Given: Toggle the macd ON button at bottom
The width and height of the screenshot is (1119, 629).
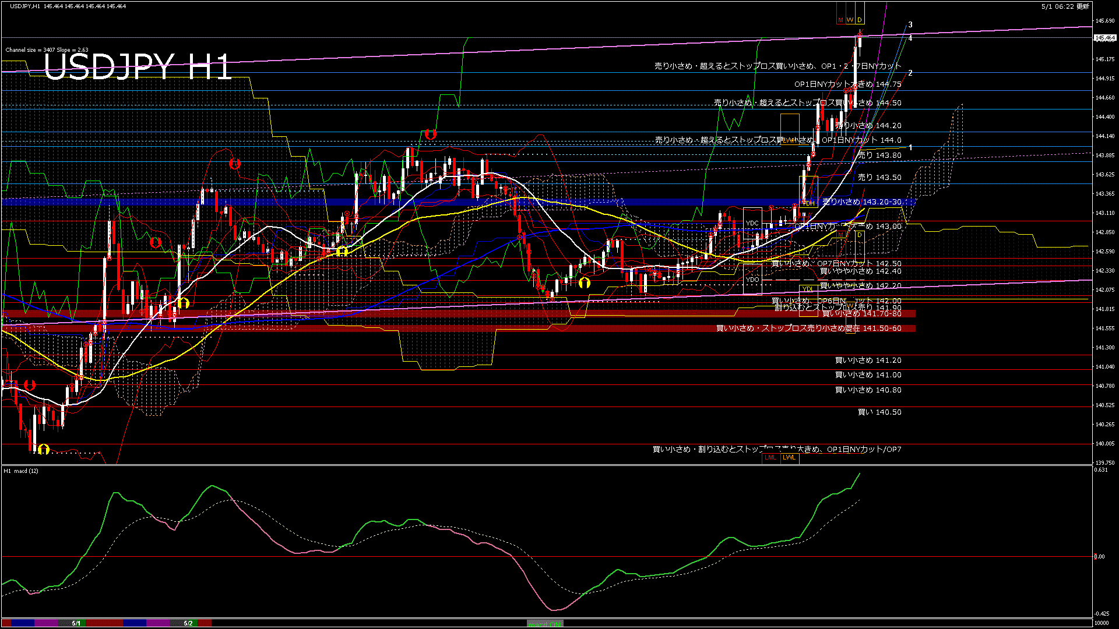Looking at the screenshot, I should (545, 623).
